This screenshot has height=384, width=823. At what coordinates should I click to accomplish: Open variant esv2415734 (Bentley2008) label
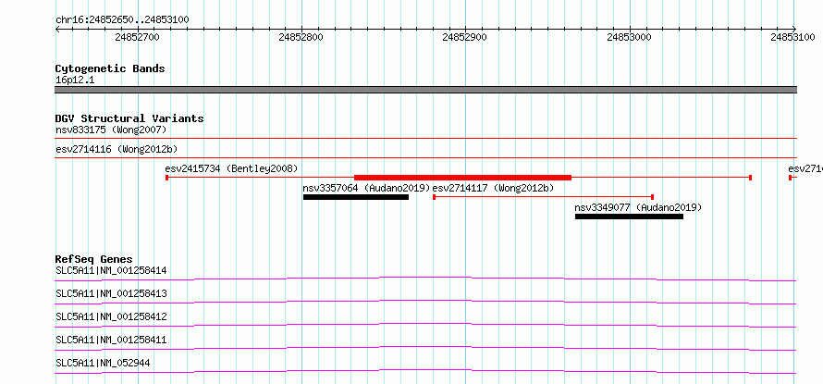tap(231, 168)
